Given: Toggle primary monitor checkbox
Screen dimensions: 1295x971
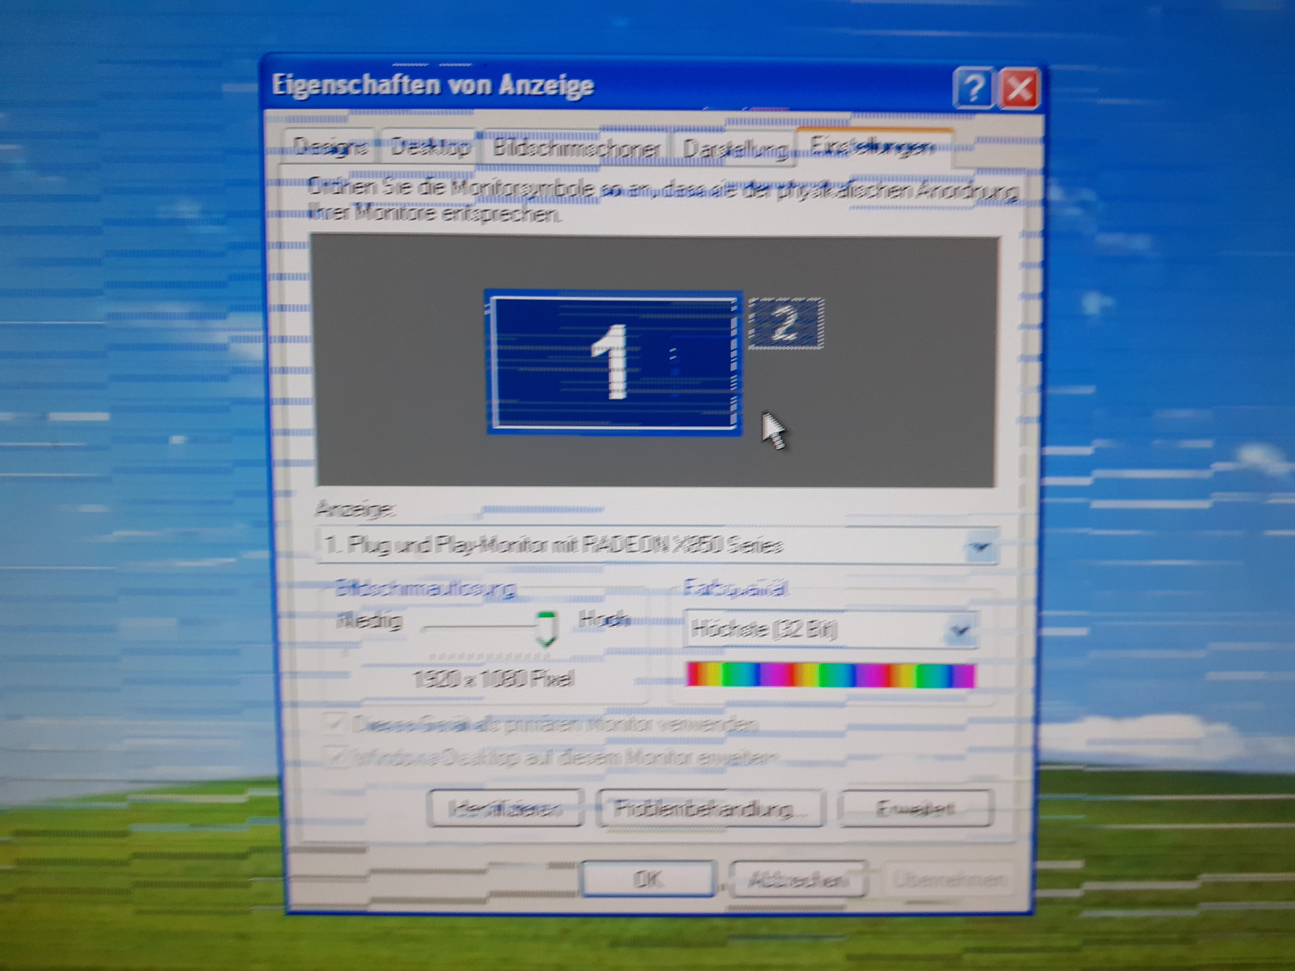Looking at the screenshot, I should coord(335,724).
